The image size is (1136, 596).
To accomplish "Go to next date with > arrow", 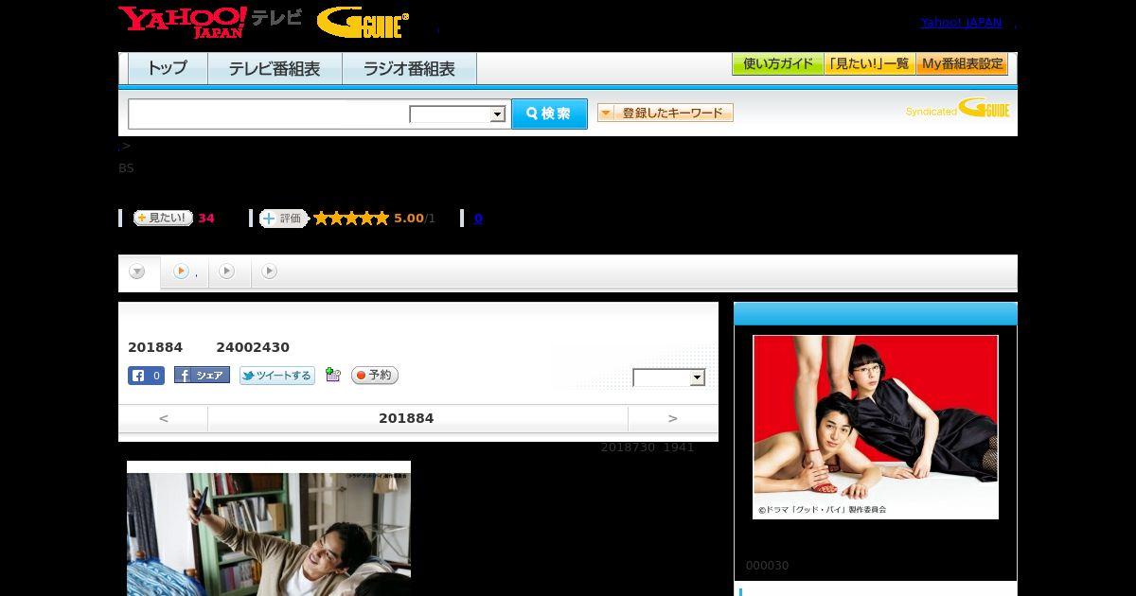I will (x=673, y=418).
